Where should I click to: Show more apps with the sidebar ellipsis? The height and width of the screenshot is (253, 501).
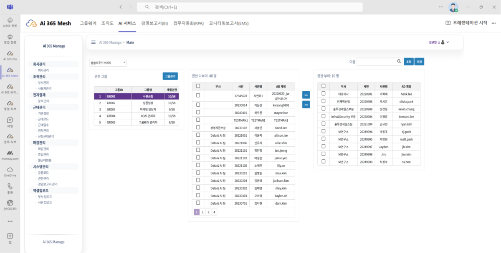(10, 221)
